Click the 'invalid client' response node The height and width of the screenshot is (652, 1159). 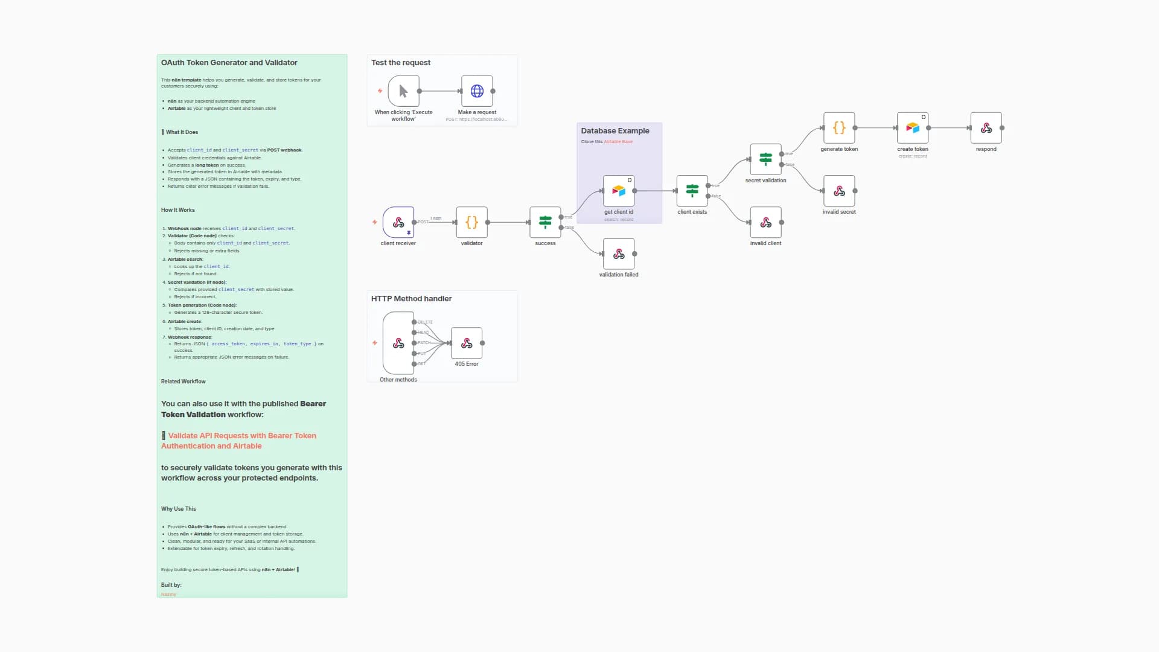coord(765,223)
